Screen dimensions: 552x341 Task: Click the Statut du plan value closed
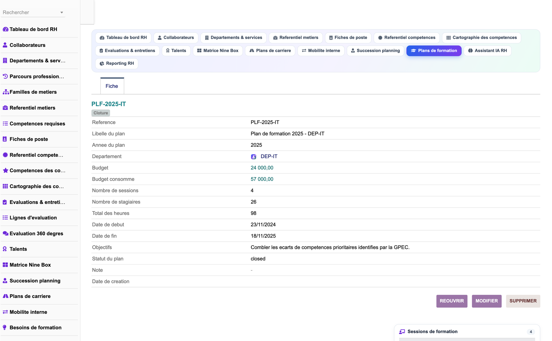tap(258, 259)
